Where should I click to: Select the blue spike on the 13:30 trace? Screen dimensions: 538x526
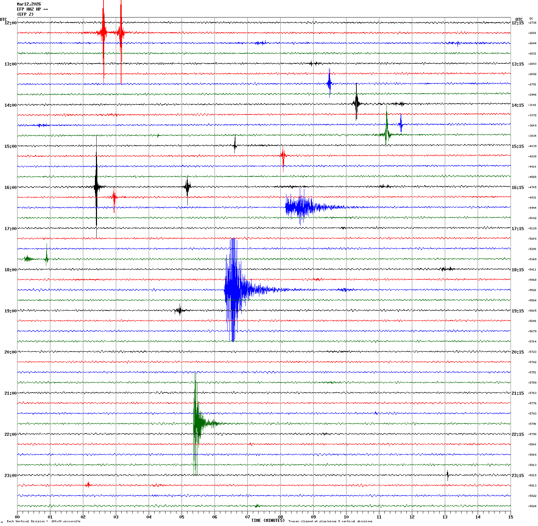(x=329, y=83)
